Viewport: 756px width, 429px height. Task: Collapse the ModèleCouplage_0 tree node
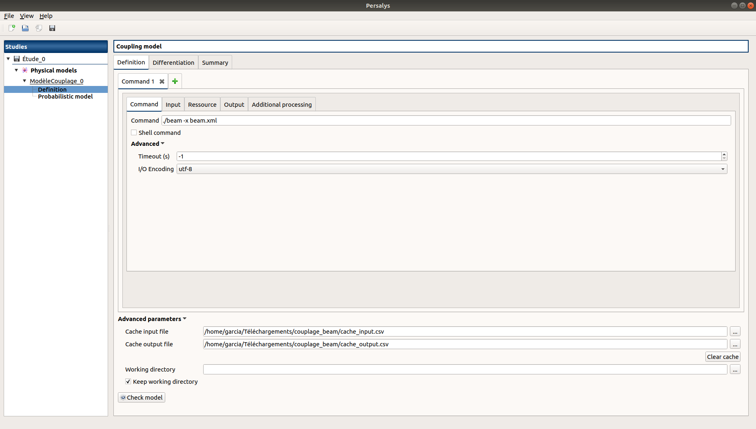[24, 81]
